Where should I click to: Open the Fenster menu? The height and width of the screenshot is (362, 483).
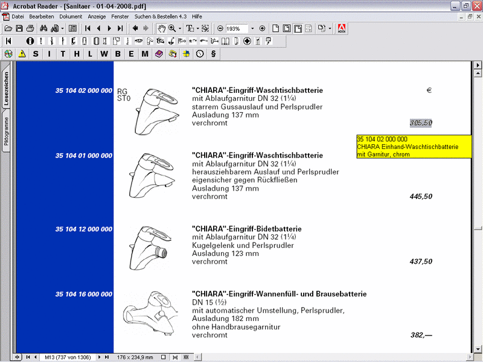click(x=120, y=17)
